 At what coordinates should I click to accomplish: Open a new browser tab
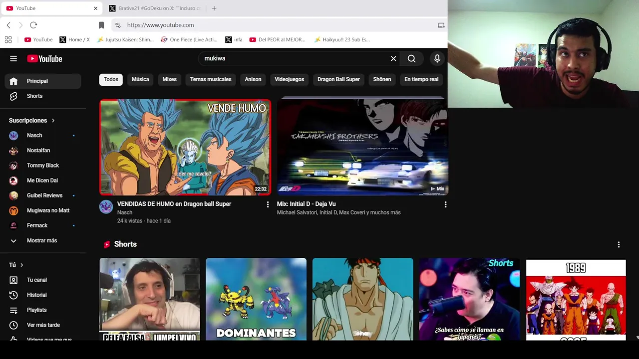(214, 8)
